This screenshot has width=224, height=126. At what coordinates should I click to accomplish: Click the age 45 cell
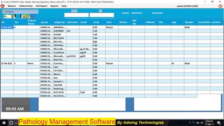click(x=177, y=63)
